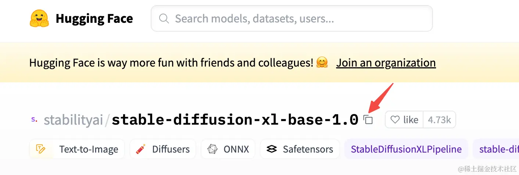519x175 pixels.
Task: Click the hugging emoji in the yellow banner
Action: click(x=322, y=63)
